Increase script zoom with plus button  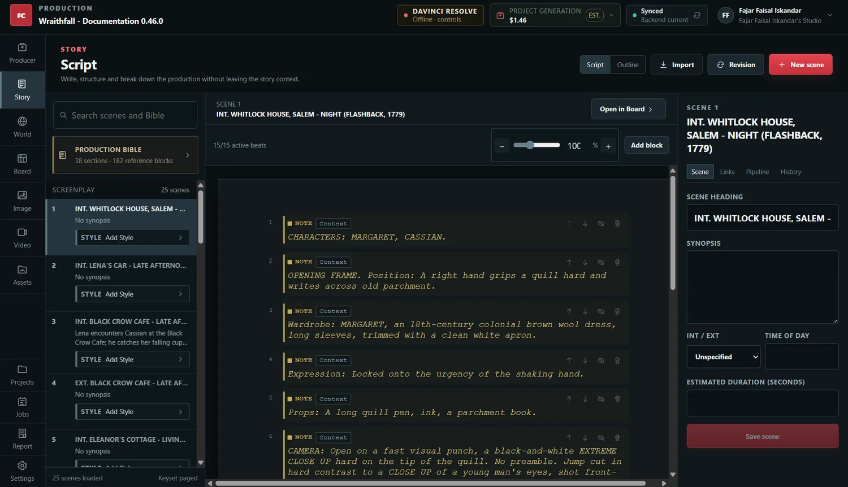click(x=608, y=146)
